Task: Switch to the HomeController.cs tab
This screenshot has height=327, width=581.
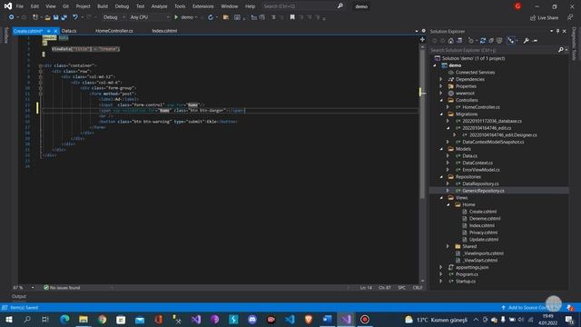Action: 114,31
